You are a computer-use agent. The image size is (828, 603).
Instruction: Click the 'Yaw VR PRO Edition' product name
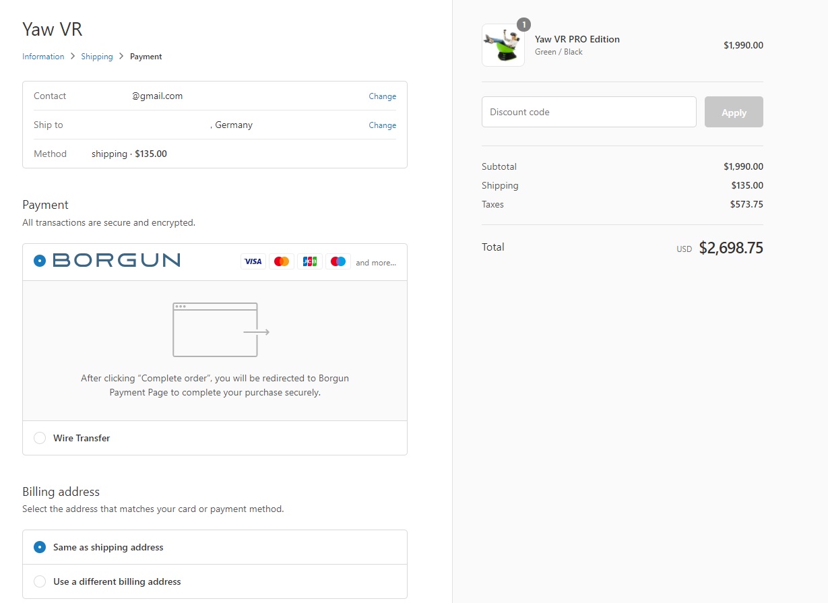(x=577, y=39)
